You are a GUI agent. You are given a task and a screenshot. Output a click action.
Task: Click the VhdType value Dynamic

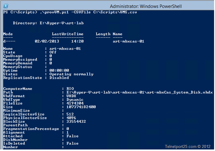point(75,100)
